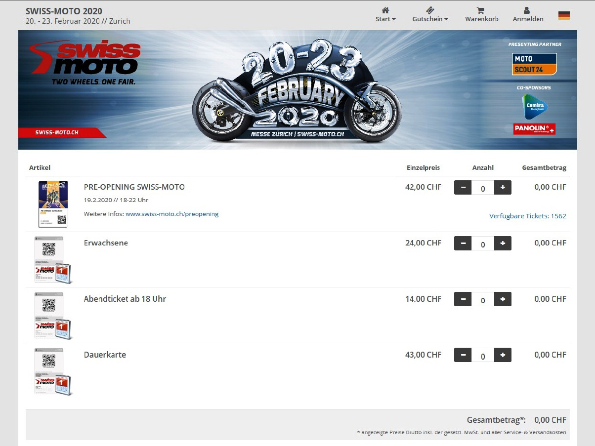595x446 pixels.
Task: Click the Abendticket quantity input field
Action: tap(483, 300)
